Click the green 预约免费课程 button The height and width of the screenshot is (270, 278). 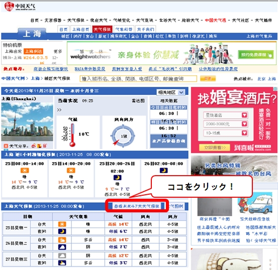(x=255, y=55)
